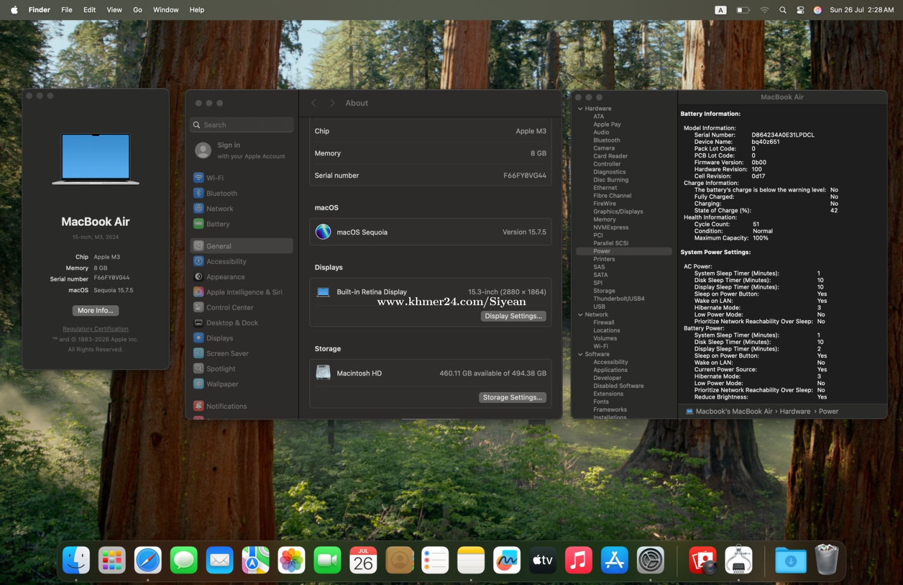Select Bluetooth in System Settings sidebar

[x=241, y=193]
